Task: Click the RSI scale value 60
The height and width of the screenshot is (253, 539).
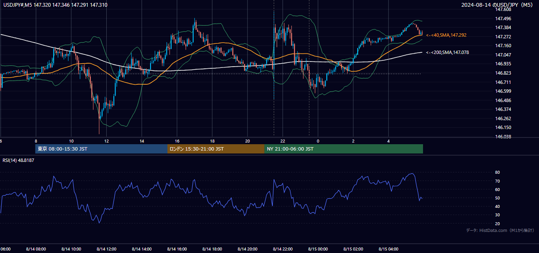Action: [x=498, y=189]
